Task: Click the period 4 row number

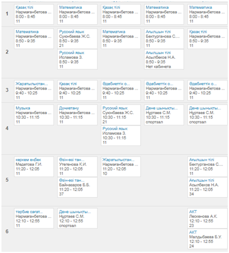Action: pyautogui.click(x=7, y=128)
